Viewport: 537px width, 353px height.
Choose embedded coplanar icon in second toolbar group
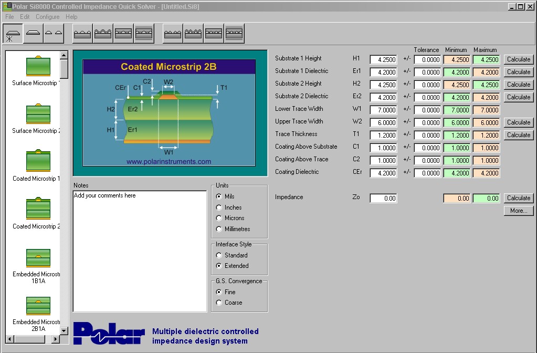pyautogui.click(x=124, y=34)
